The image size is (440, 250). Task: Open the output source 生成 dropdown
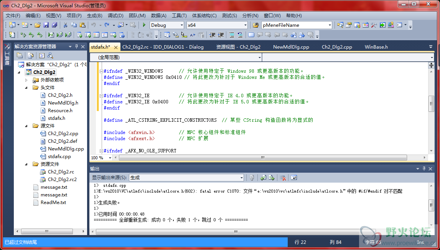[241, 178]
